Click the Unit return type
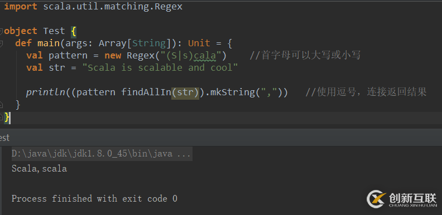The image size is (442, 215). pyautogui.click(x=199, y=43)
